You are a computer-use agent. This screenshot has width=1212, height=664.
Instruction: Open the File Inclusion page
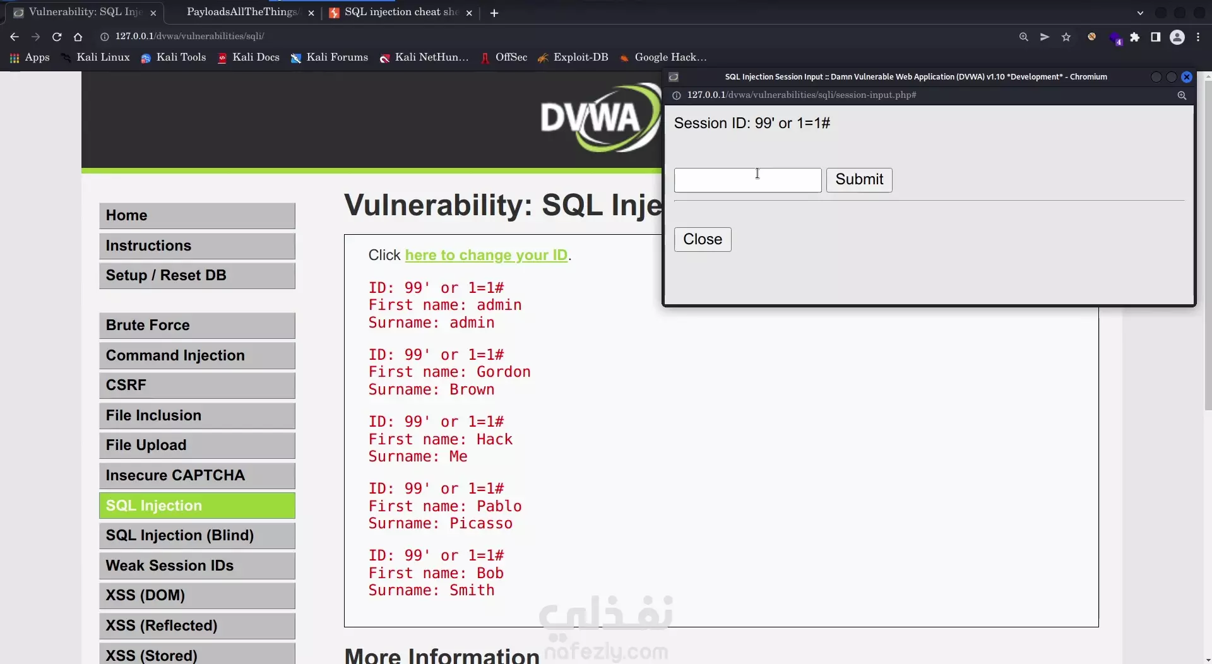(x=197, y=416)
